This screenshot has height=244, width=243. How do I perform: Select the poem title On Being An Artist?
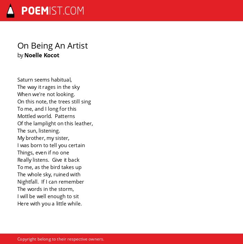pos(53,46)
